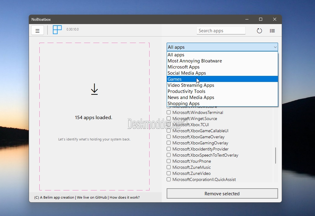Open the A Belim app creation link

coord(54,197)
